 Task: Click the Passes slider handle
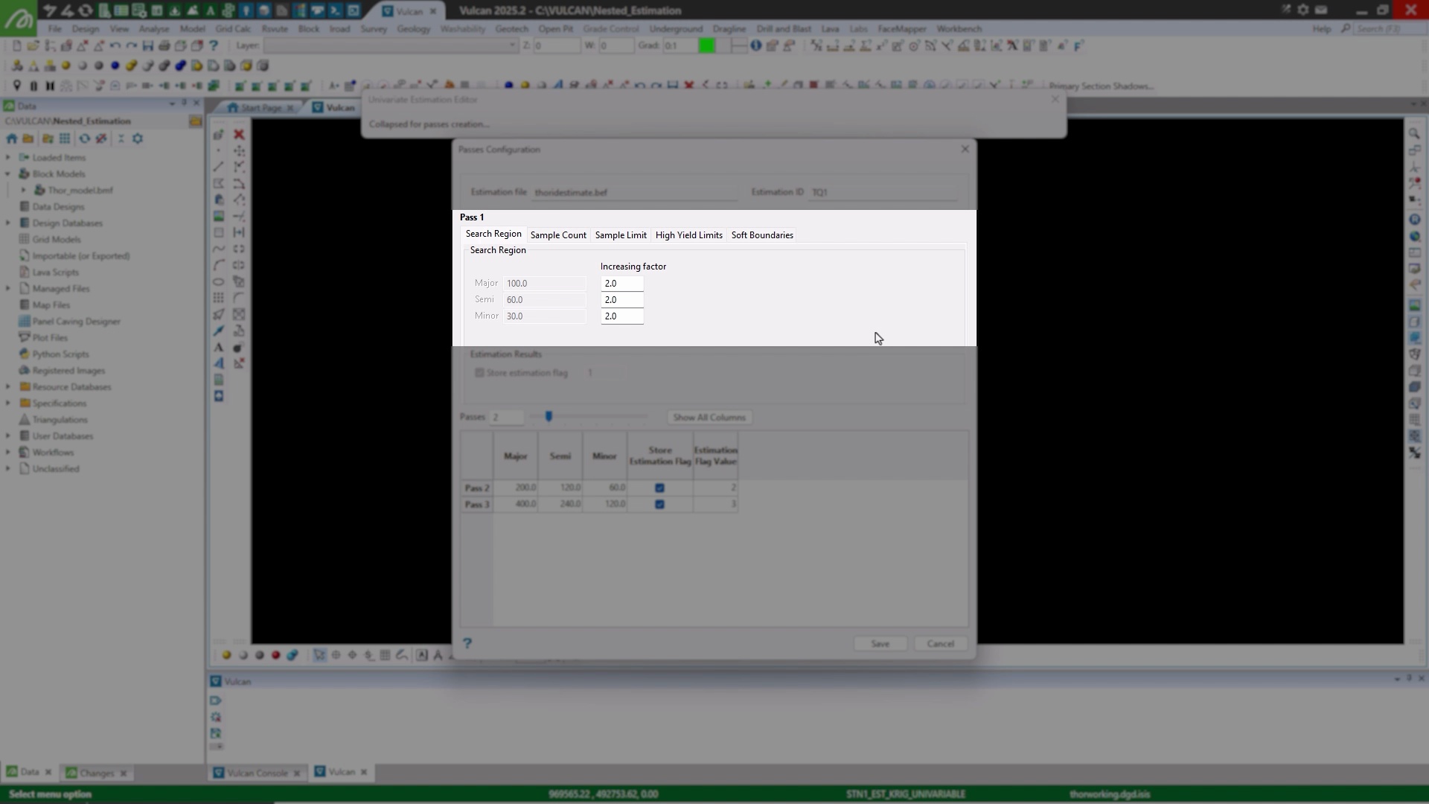click(549, 417)
